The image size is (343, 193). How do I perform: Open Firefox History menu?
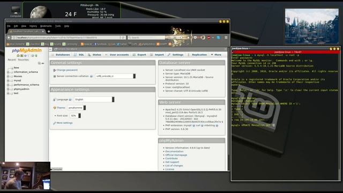click(33, 26)
